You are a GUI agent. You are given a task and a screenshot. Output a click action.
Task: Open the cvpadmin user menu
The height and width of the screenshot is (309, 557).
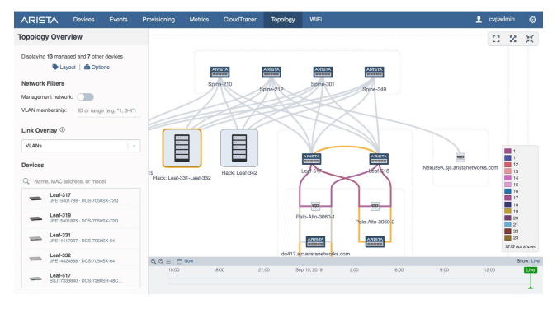coord(495,20)
